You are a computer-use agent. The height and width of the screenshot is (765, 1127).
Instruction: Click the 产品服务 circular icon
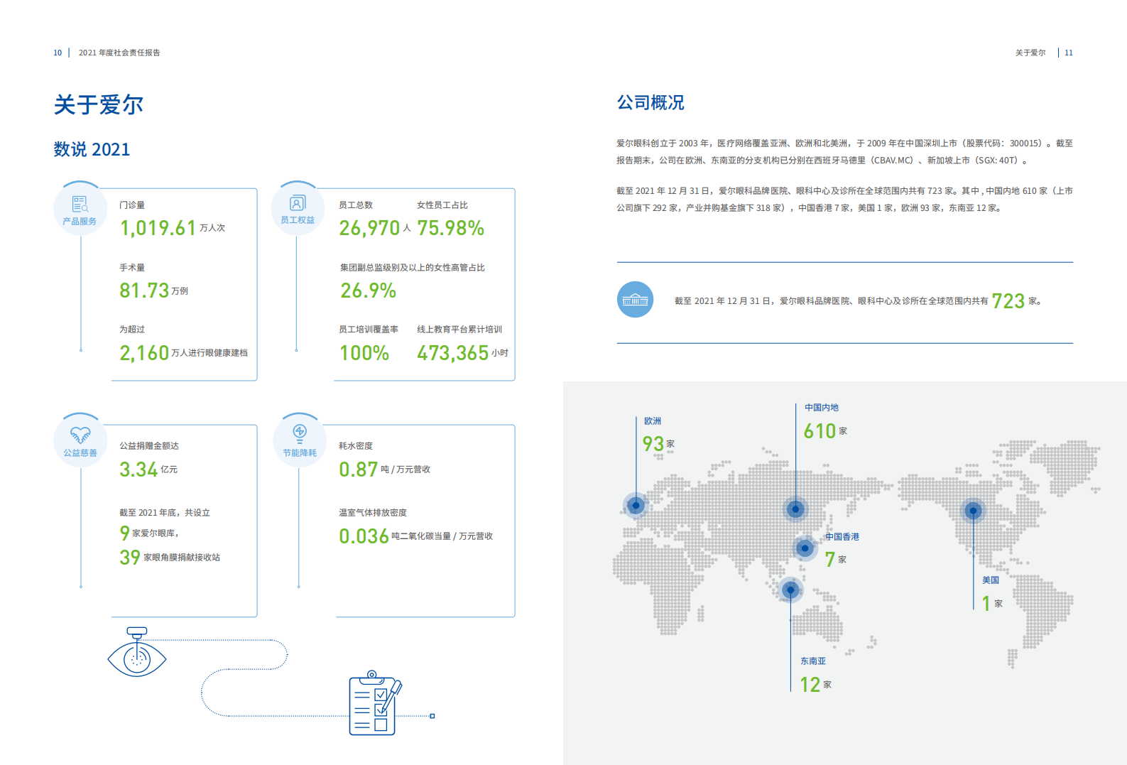(80, 210)
